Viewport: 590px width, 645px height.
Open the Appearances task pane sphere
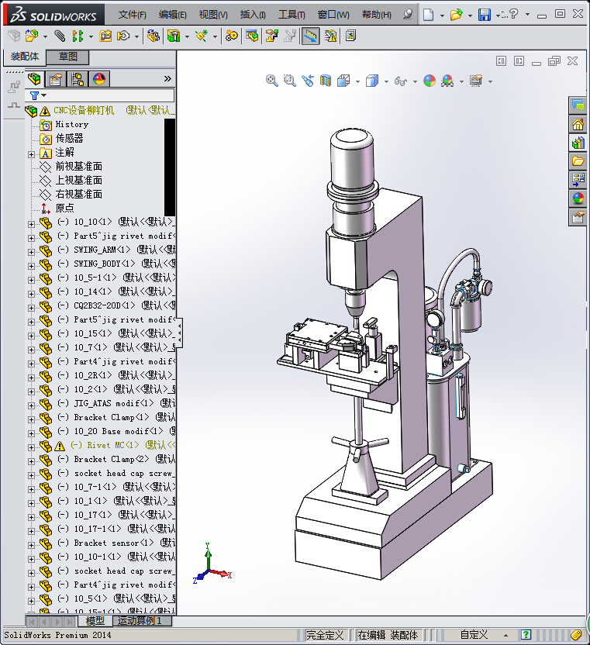578,198
